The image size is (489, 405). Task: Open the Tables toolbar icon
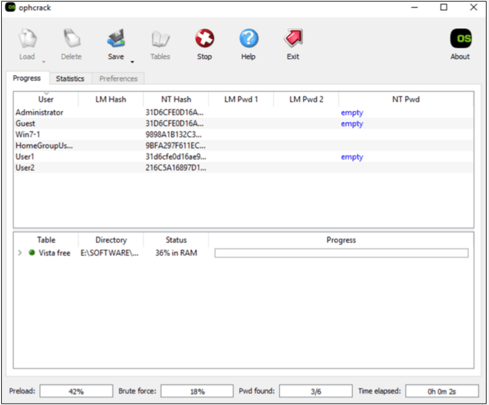160,40
